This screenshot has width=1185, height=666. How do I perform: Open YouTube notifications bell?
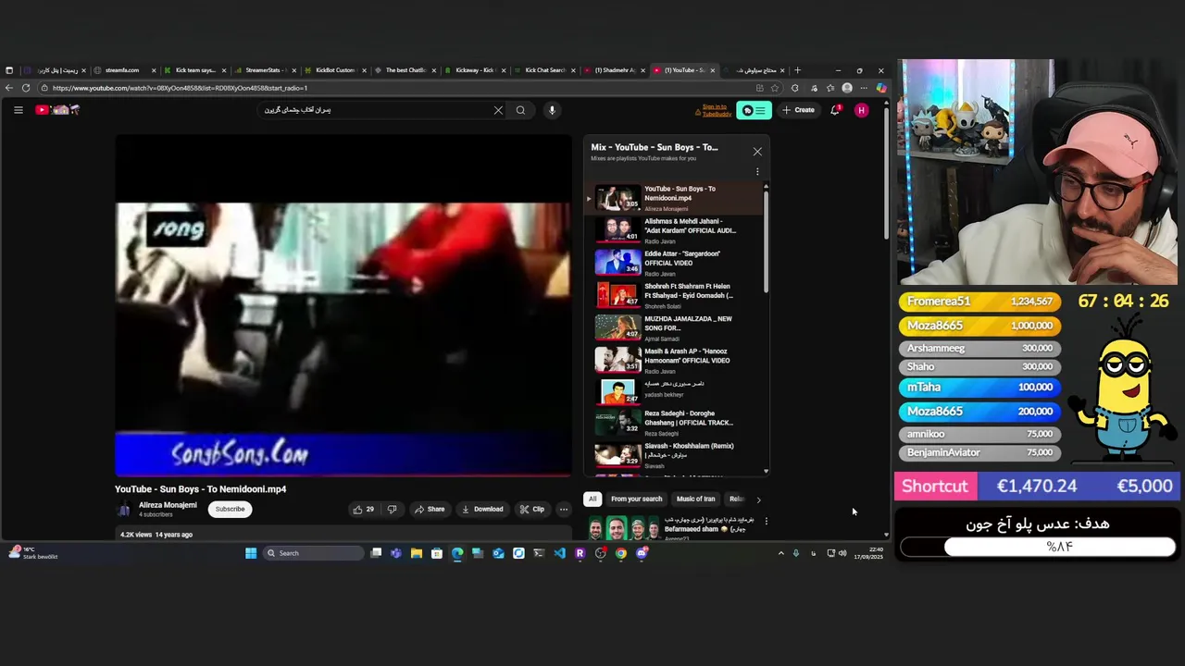click(835, 110)
